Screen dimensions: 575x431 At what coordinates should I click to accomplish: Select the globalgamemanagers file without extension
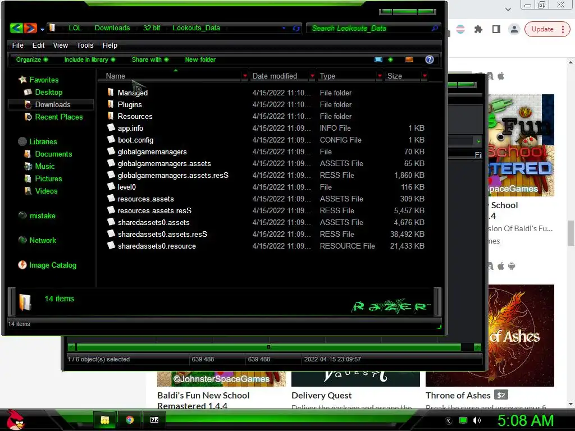pyautogui.click(x=152, y=152)
